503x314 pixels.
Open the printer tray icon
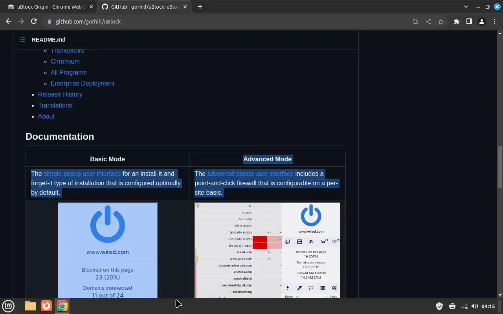point(452,306)
